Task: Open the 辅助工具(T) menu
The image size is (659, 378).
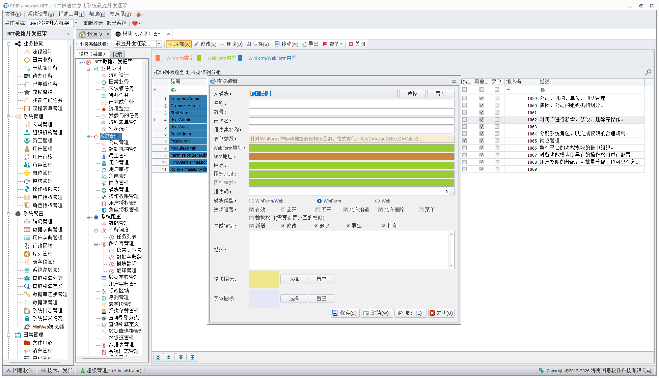Action: pyautogui.click(x=71, y=14)
